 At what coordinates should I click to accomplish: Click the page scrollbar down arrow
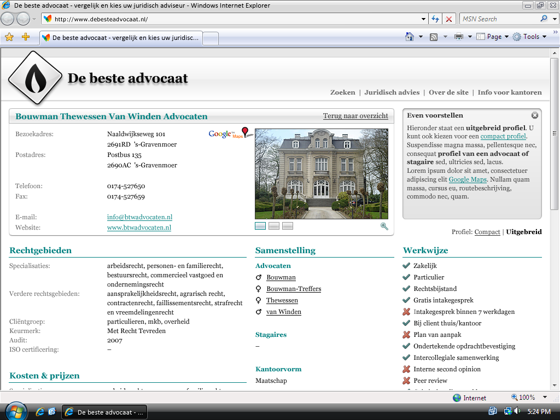tap(555, 386)
